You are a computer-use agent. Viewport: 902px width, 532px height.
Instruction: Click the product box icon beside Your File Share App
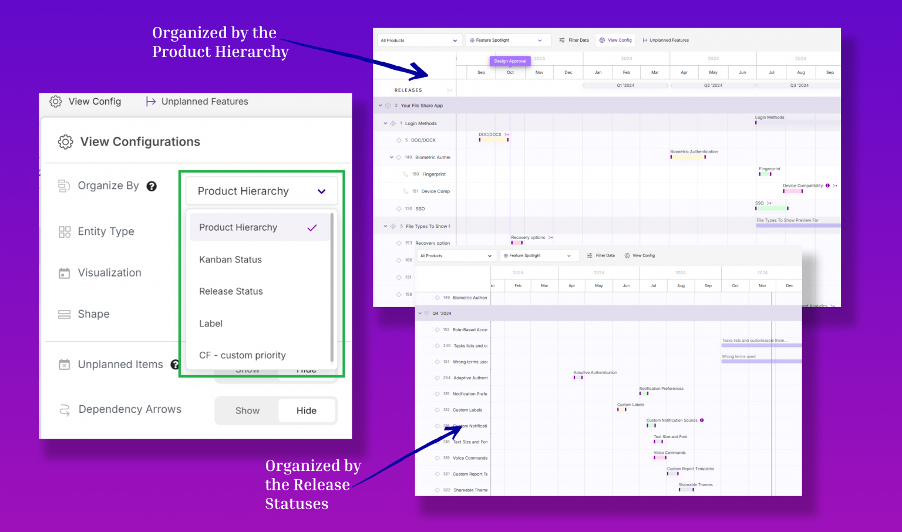pyautogui.click(x=389, y=105)
